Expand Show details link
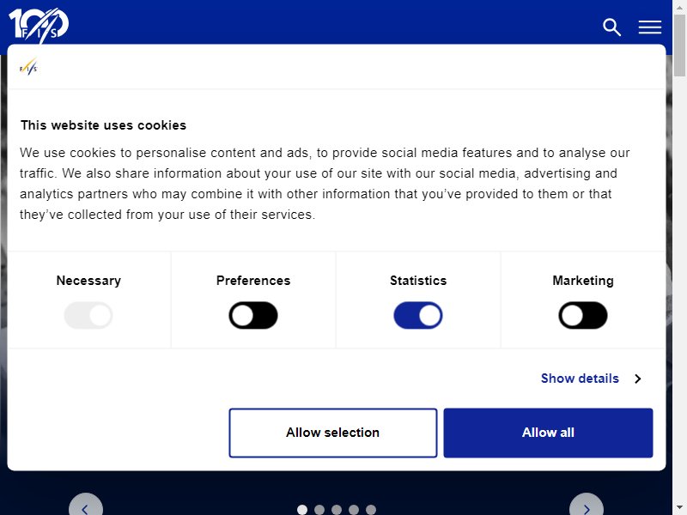687x515 pixels. [580, 379]
